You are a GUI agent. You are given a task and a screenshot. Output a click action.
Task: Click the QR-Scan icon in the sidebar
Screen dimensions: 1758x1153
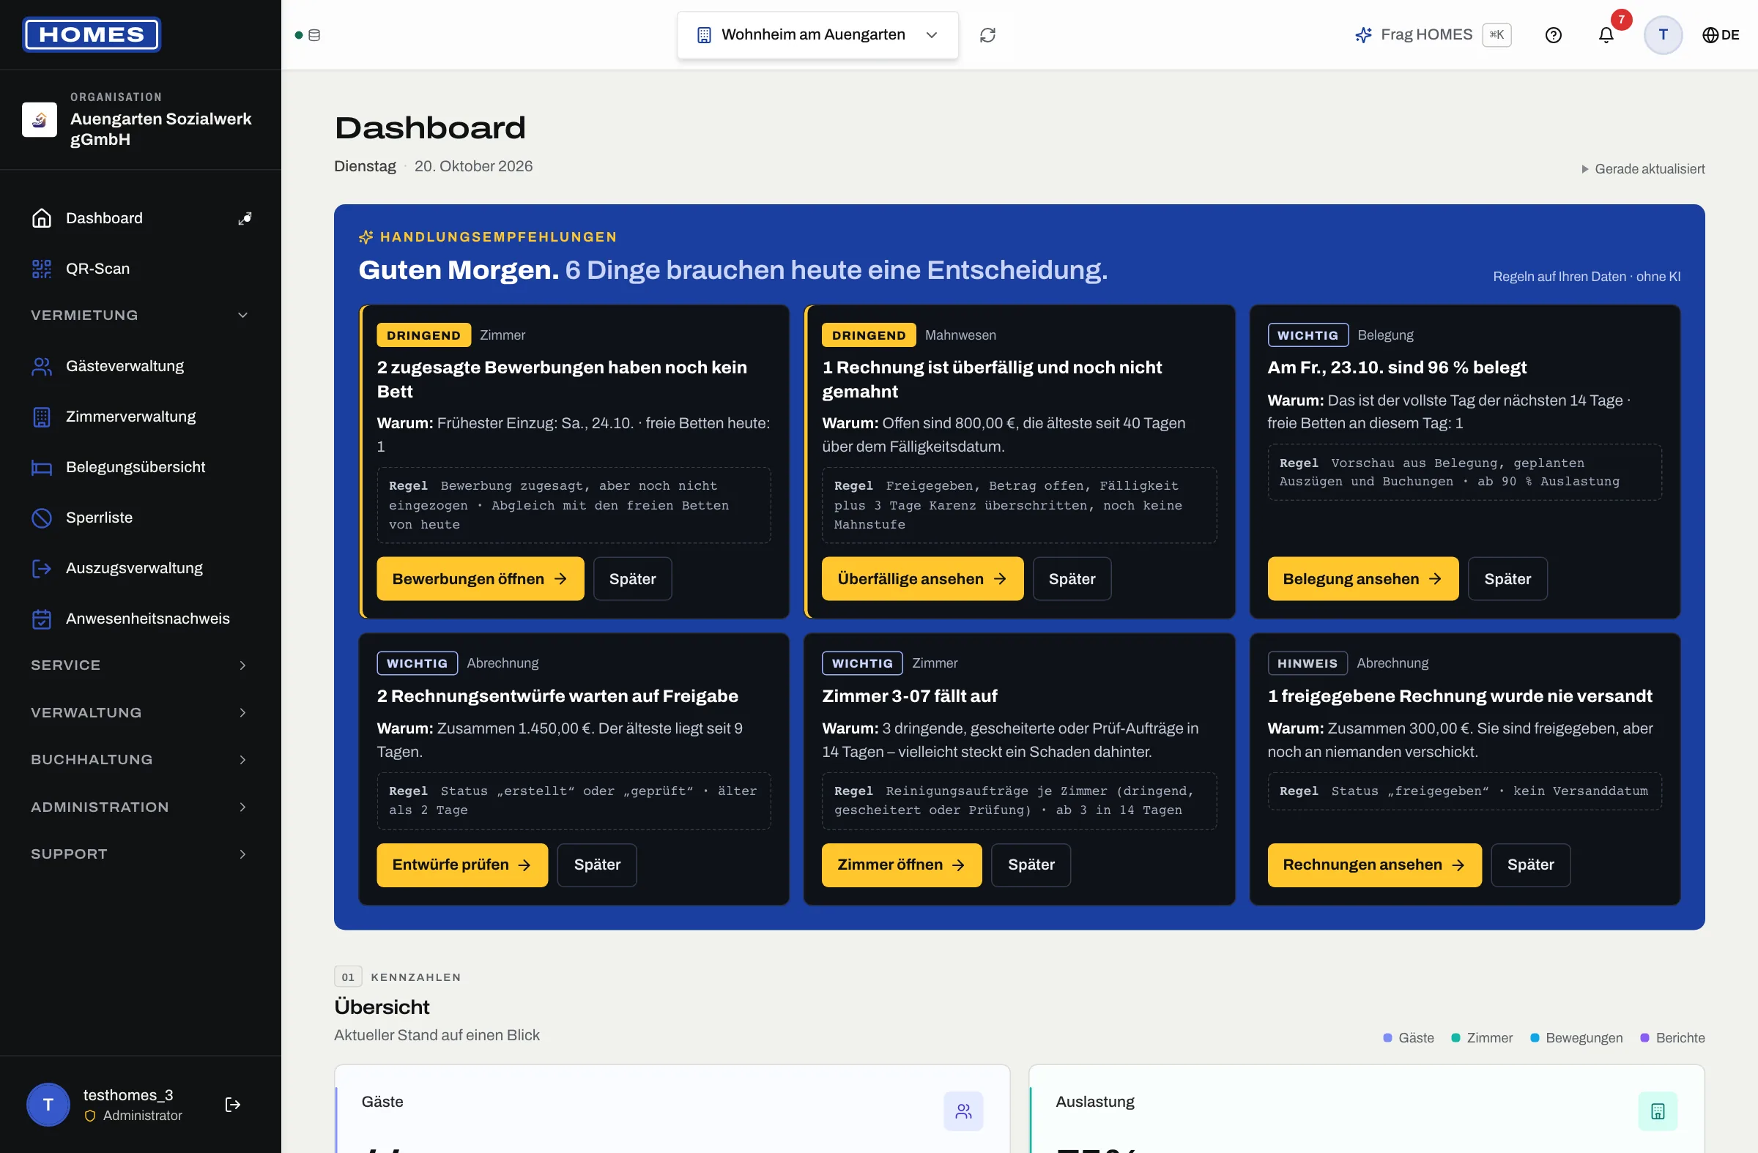(41, 269)
